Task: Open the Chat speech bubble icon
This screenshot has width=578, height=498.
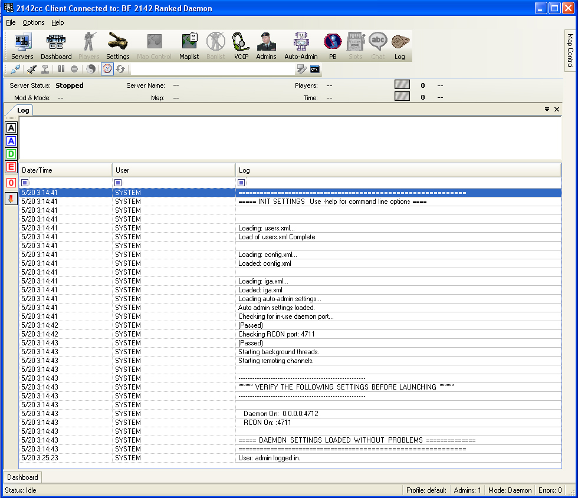Action: coord(378,46)
